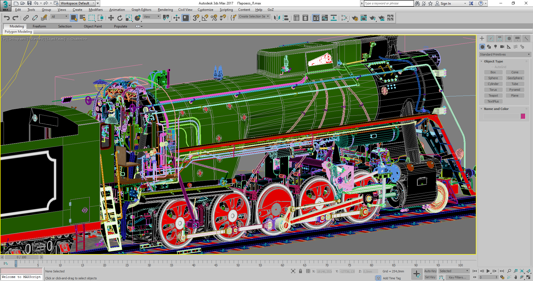
Task: Click the TextPlus button
Action: [x=493, y=101]
